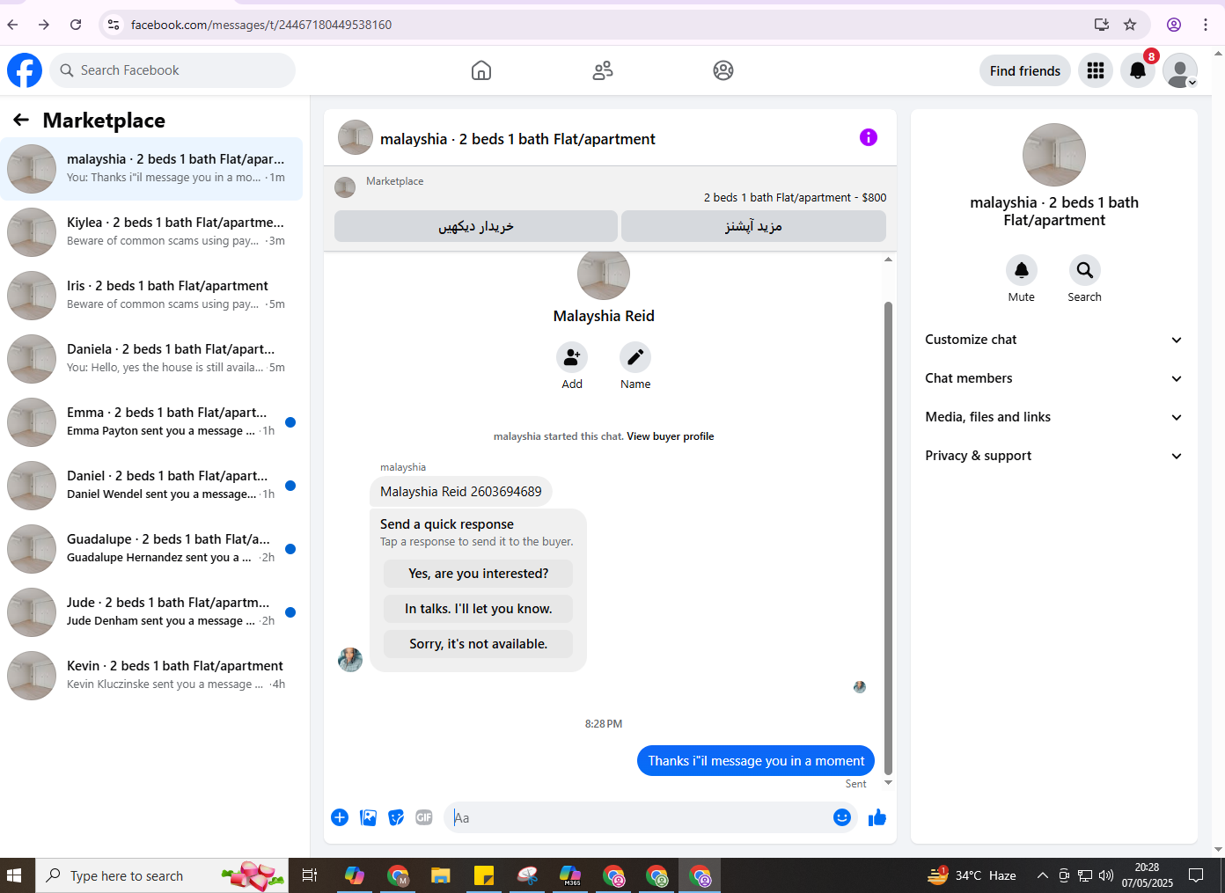Bookmark this page with star icon
This screenshot has width=1225, height=893.
[1130, 25]
